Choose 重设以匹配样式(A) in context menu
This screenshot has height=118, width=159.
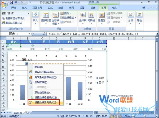click(46, 72)
